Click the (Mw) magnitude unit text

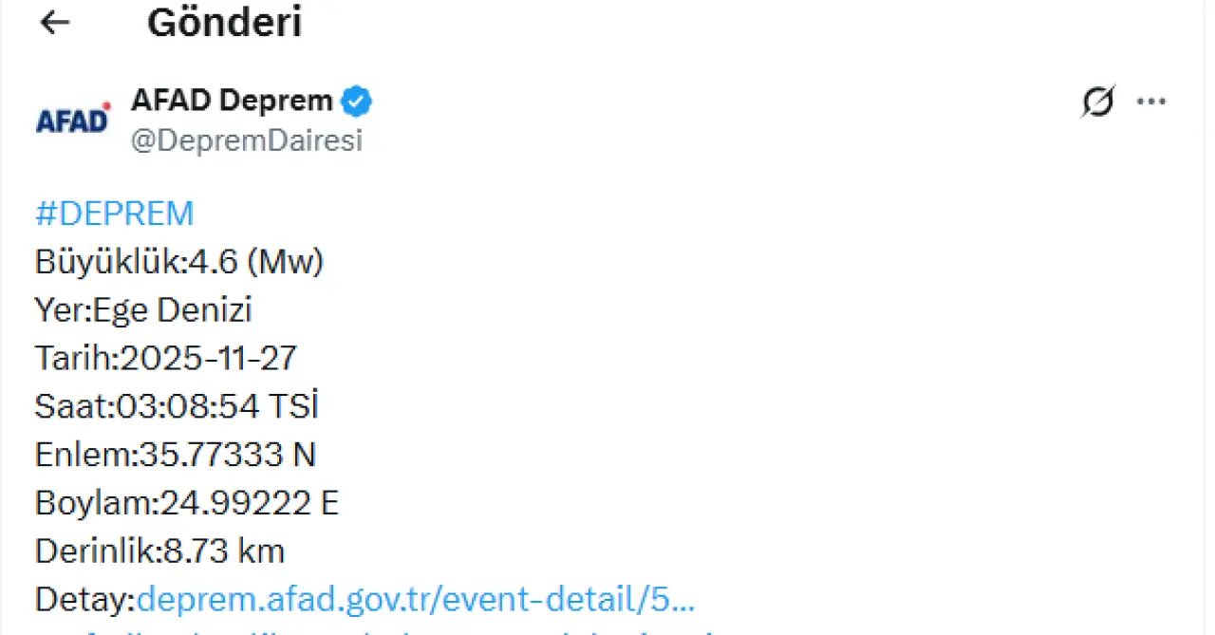[x=285, y=262]
